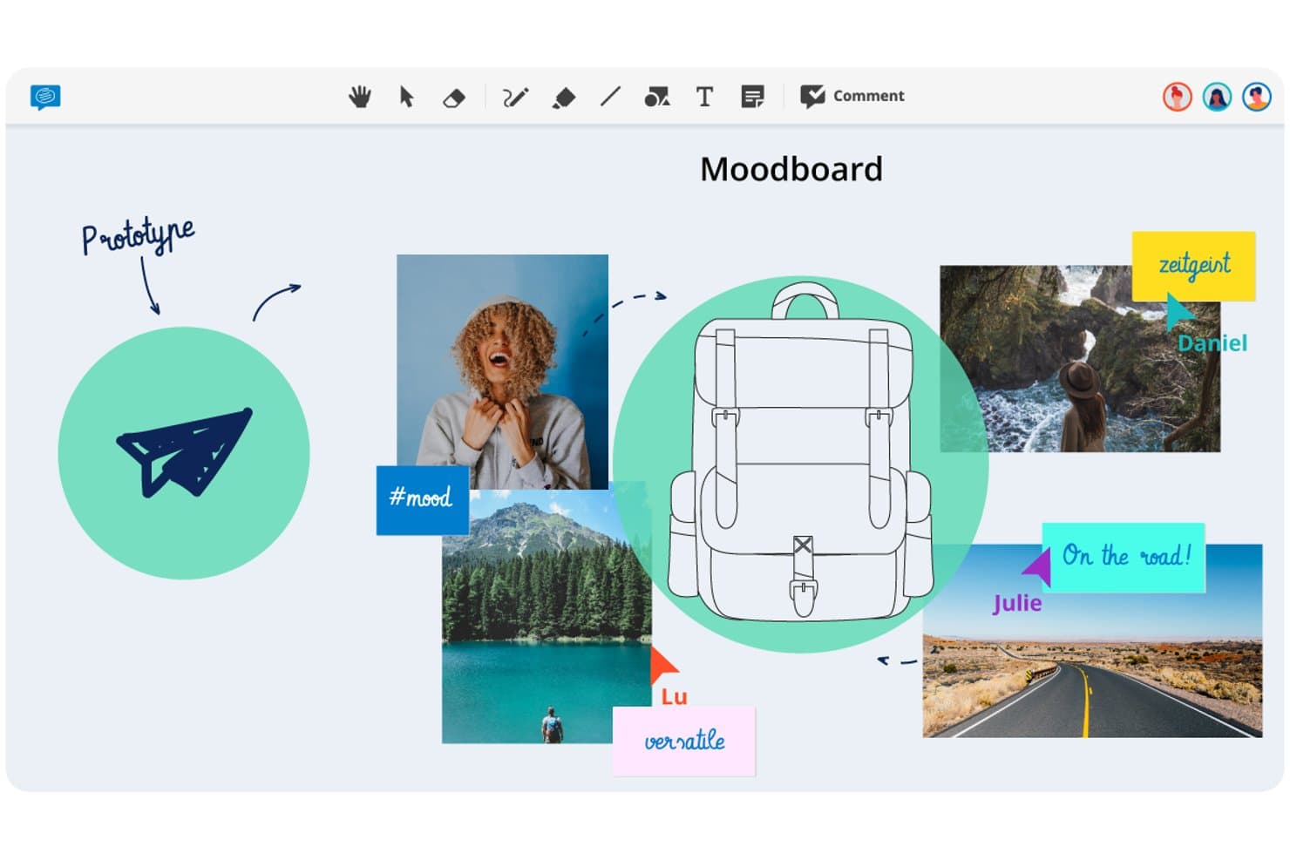Image resolution: width=1290 pixels, height=860 pixels.
Task: Select the Text tool
Action: [x=704, y=97]
